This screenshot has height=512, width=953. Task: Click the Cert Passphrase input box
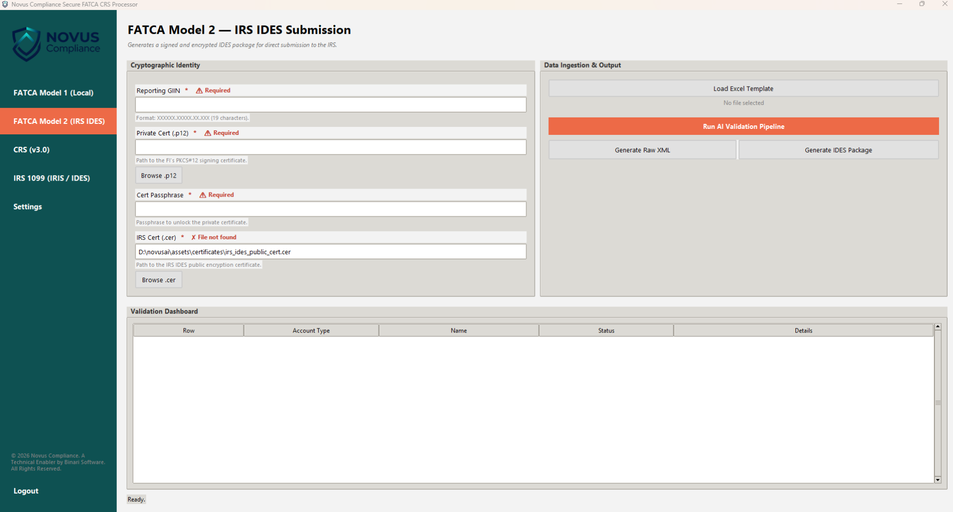(x=331, y=209)
